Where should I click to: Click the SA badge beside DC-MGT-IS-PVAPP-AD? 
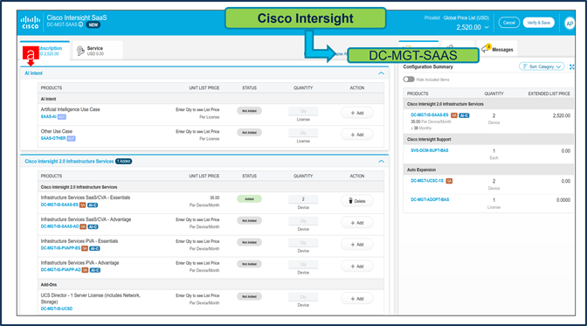pyautogui.click(x=85, y=270)
